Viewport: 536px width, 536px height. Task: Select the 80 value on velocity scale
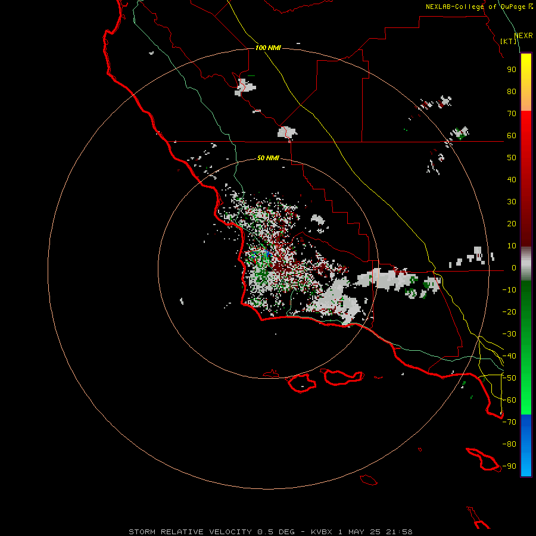512,92
